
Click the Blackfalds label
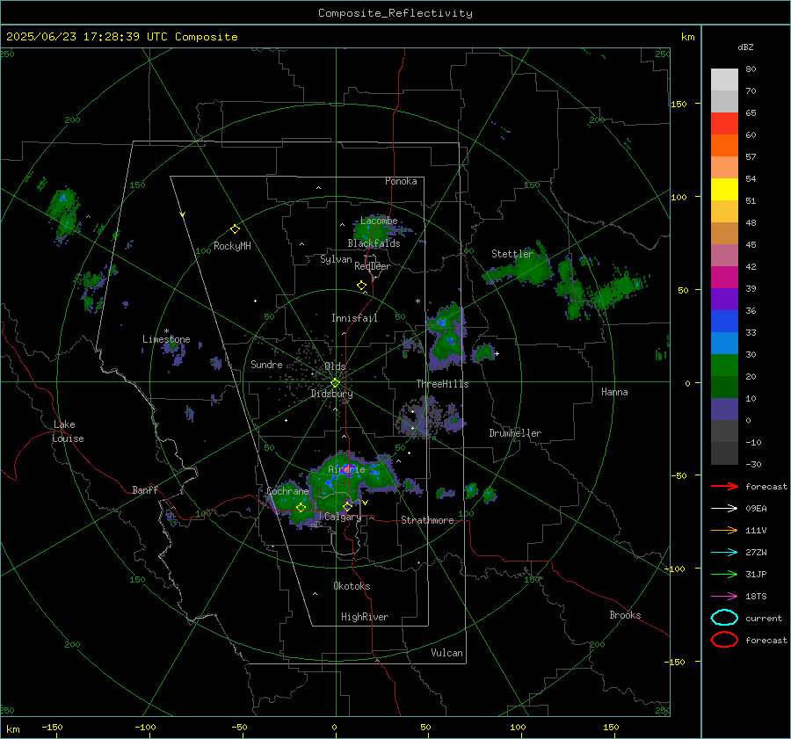click(x=374, y=243)
